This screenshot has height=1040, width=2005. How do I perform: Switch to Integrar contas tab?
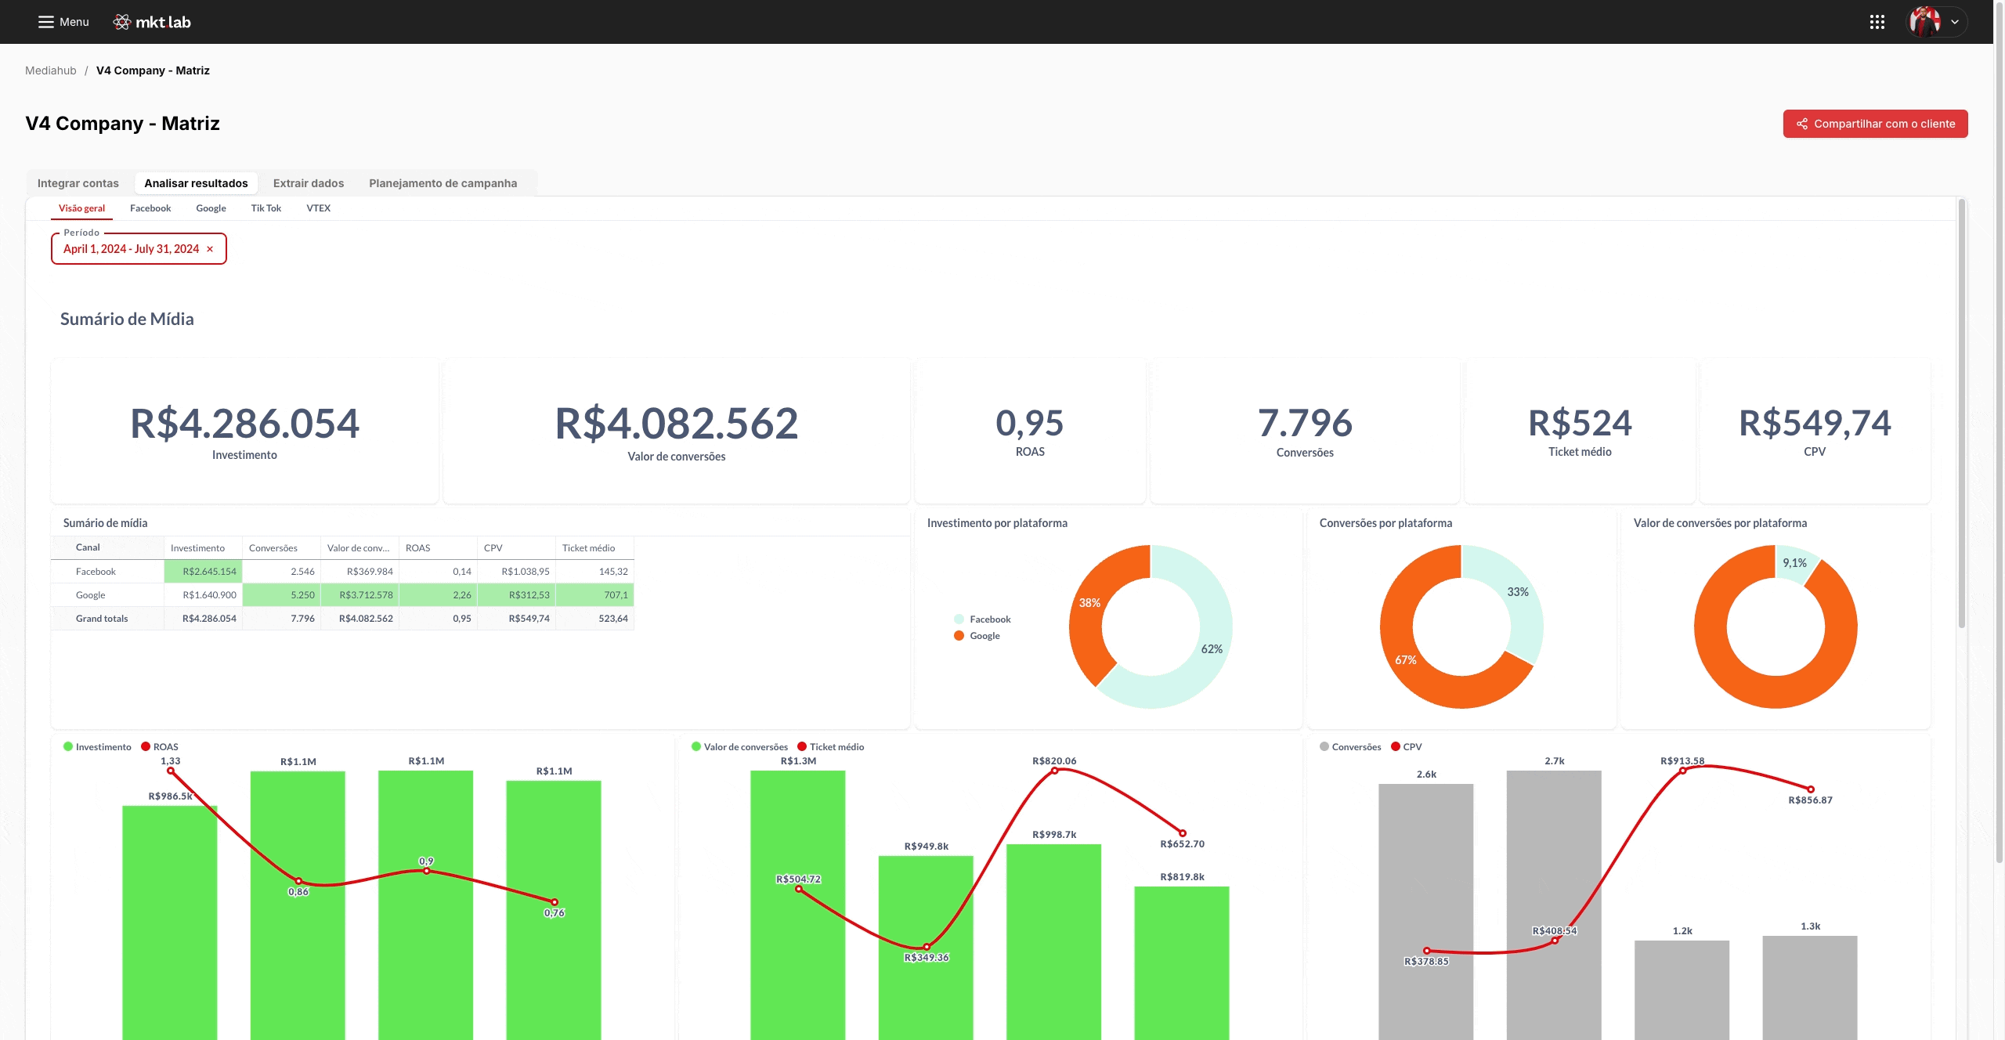78,183
